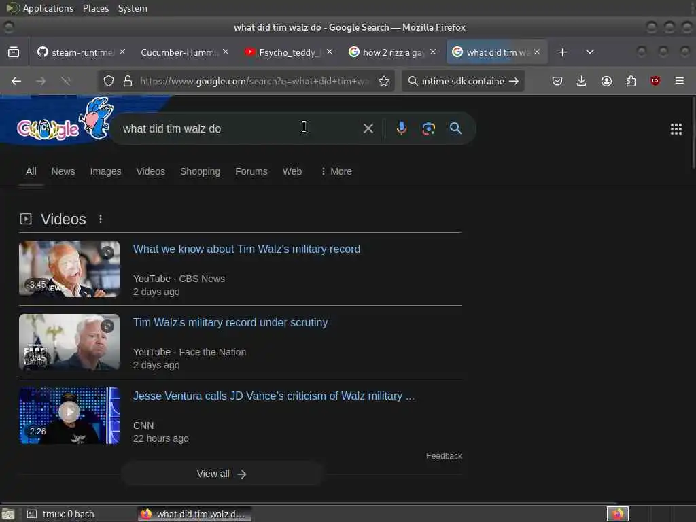Viewport: 696px width, 522px height.
Task: Open the Pocket save icon
Action: pyautogui.click(x=557, y=81)
